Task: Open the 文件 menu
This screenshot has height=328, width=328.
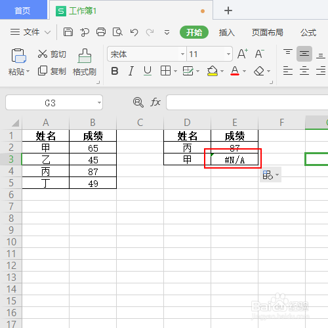Action: [30, 32]
